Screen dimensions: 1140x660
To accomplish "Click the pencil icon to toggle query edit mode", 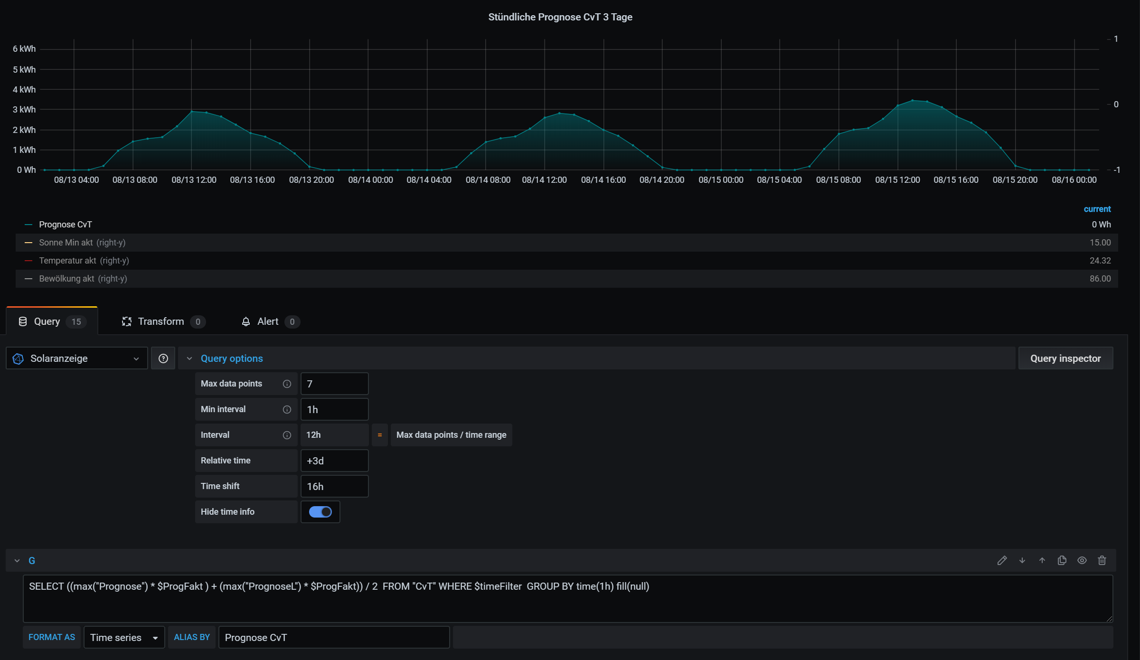I will tap(1002, 561).
